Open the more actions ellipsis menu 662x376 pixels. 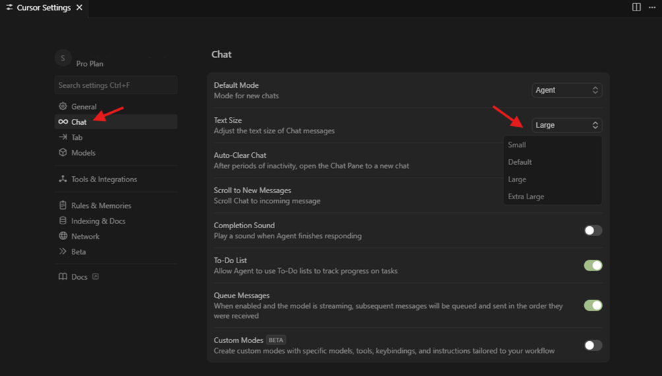point(652,7)
